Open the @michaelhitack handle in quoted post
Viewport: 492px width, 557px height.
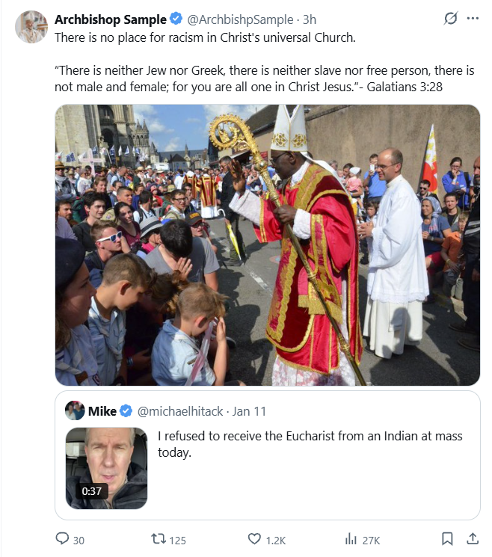(179, 411)
